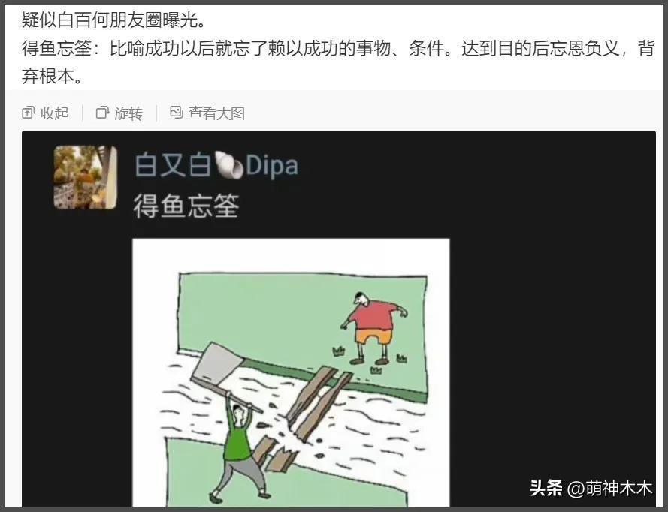Screen dimensions: 668x512
Task: Click the 得鱼忘筌 caption in image
Action: (x=186, y=206)
